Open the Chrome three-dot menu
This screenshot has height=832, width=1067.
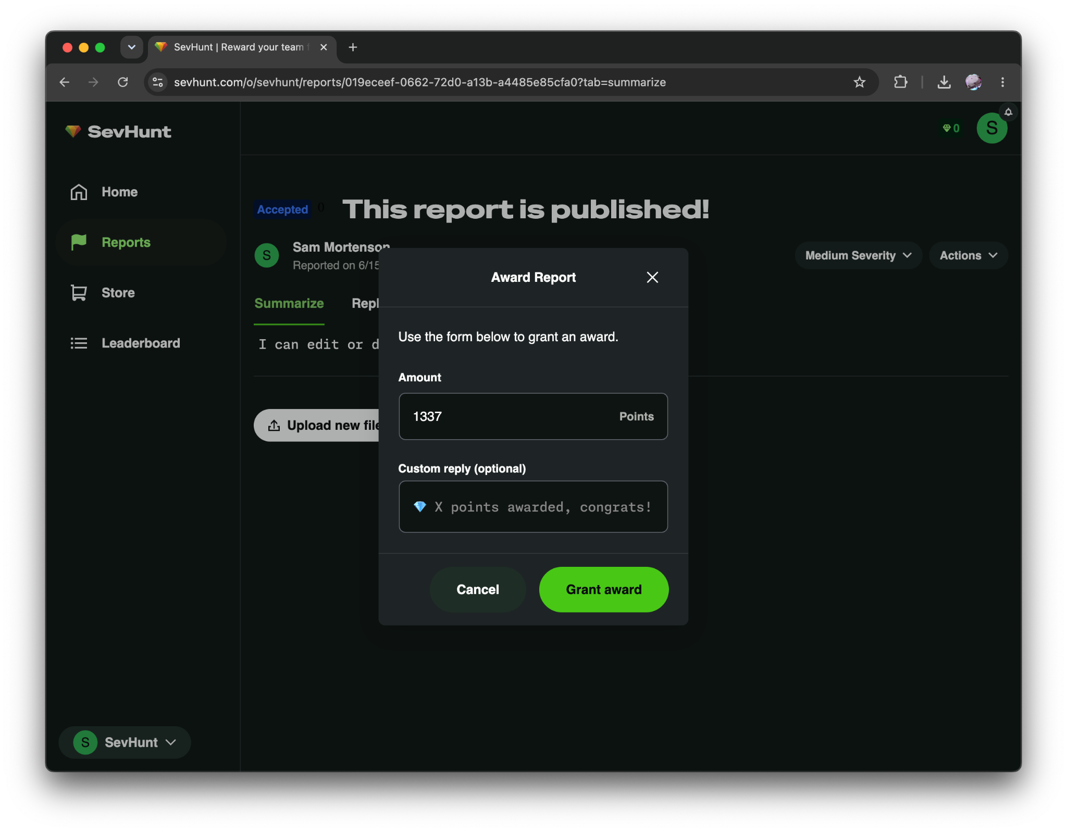point(1002,82)
